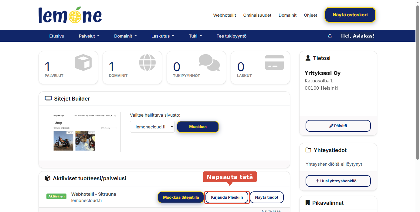This screenshot has height=212, width=420.
Task: Click the Uusi yhteyshenkilö button
Action: 338,181
